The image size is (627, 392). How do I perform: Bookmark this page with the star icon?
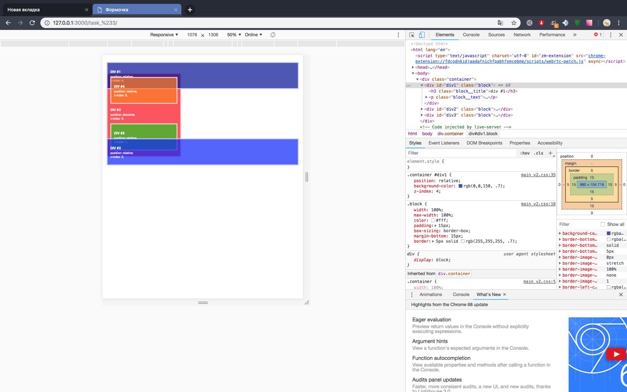(514, 23)
